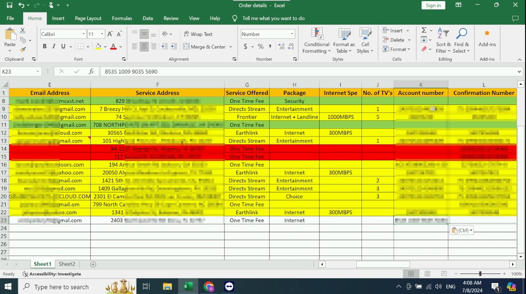Open Conditional Formatting menu
Image resolution: width=526 pixels, height=294 pixels.
317,41
